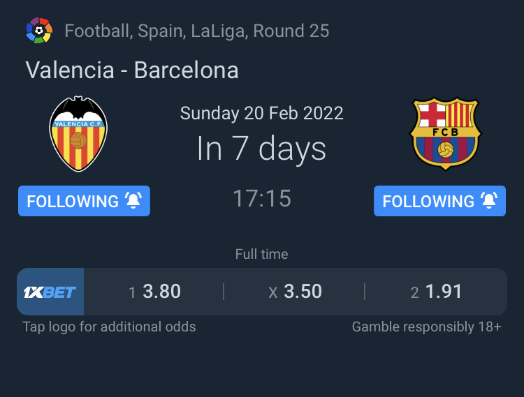
Task: Toggle the FOLLOWING label for Barcelona
Action: pos(428,202)
